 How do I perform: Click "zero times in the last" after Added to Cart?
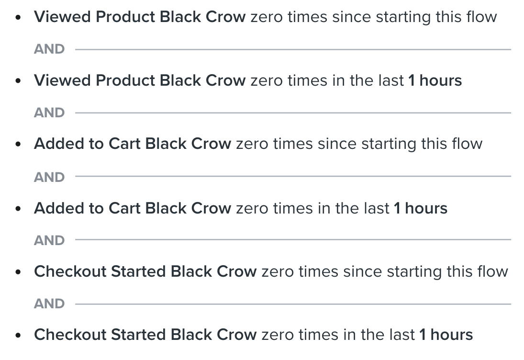(x=313, y=208)
